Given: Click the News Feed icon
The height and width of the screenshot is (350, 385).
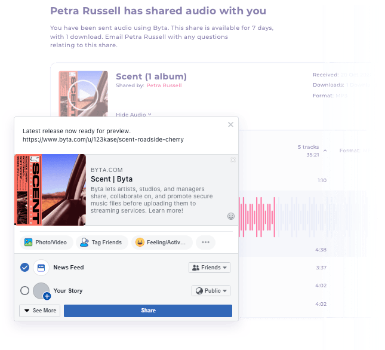Looking at the screenshot, I should point(41,268).
